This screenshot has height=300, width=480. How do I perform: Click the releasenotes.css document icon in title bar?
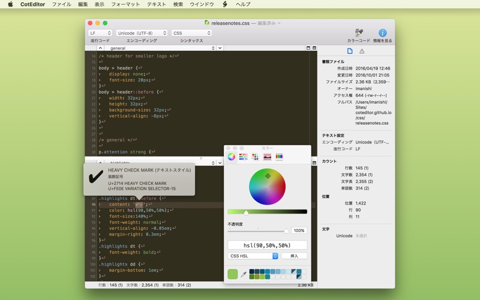click(207, 23)
